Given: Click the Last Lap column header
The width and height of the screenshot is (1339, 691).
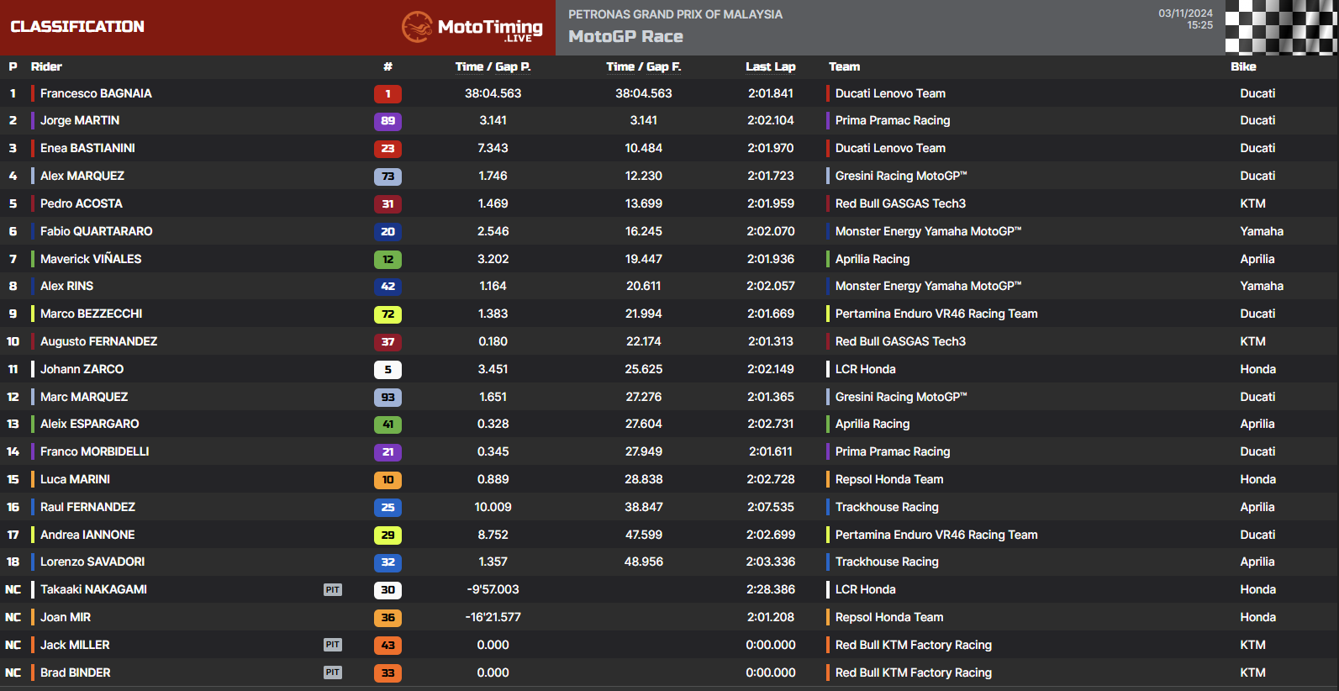Looking at the screenshot, I should pos(771,66).
